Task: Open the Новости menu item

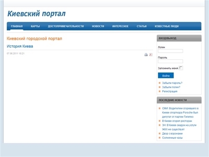Action: (x=98, y=26)
